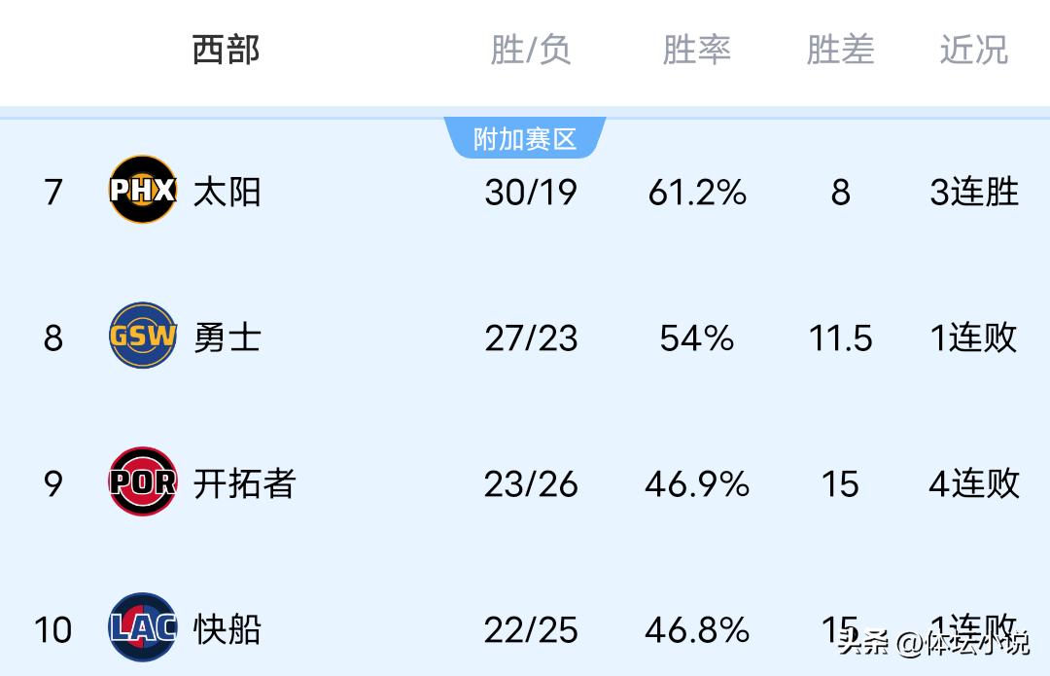The height and width of the screenshot is (676, 1050).
Task: Tap the Warriors 54% win rate
Action: click(696, 338)
